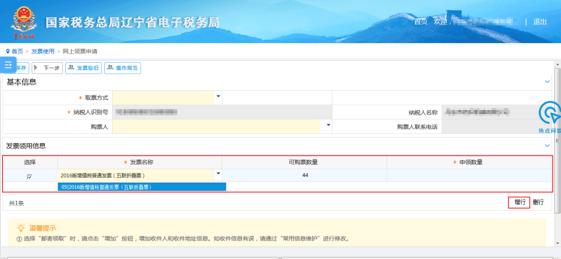Click 发票使用 breadcrumb link

point(43,51)
